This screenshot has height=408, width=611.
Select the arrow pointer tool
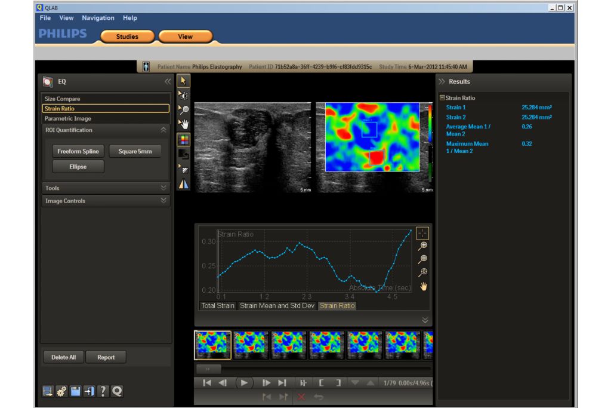point(184,81)
